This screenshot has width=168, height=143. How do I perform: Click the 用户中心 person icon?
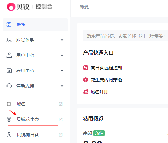(9, 55)
